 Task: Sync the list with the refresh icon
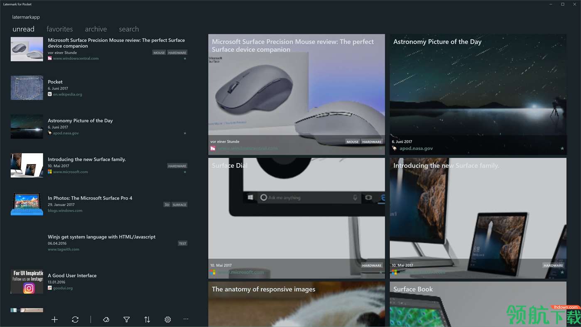[75, 320]
